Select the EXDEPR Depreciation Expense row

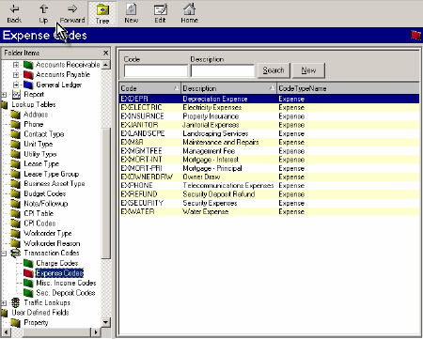point(270,99)
